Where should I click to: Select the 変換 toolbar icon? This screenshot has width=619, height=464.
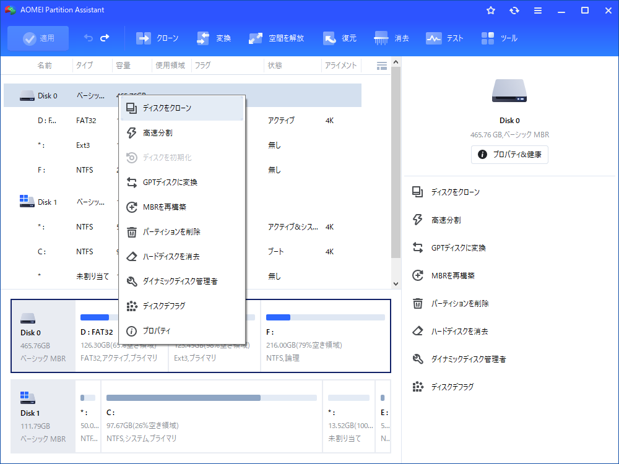point(214,38)
